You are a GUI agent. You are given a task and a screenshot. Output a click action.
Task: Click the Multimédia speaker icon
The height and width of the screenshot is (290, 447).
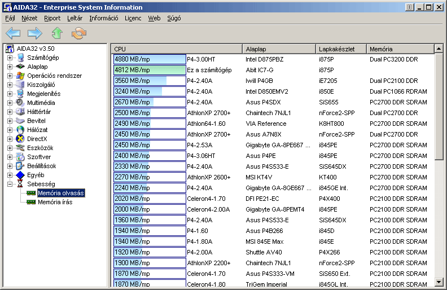click(x=20, y=103)
